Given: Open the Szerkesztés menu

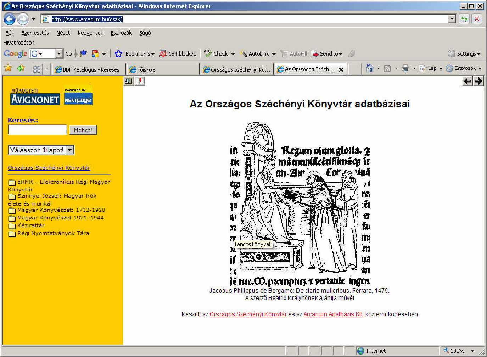Looking at the screenshot, I should (35, 33).
